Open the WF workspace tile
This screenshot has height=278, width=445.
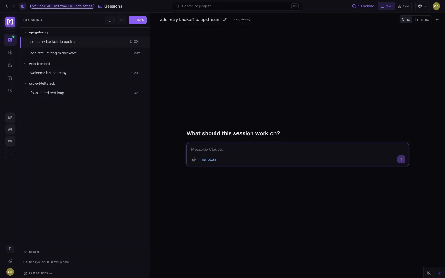pos(10,118)
